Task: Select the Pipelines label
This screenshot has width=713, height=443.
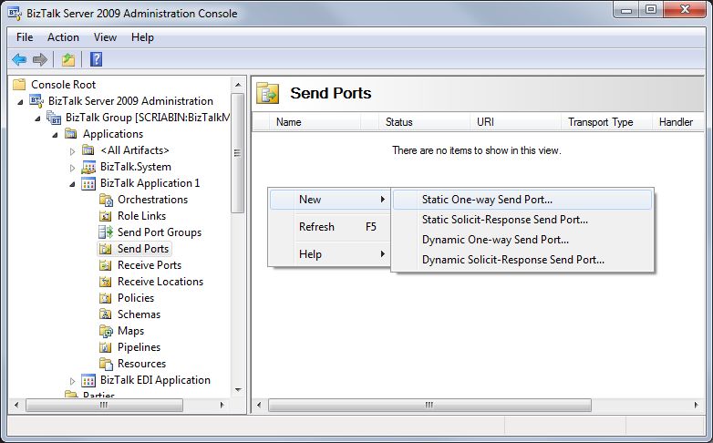Action: (x=139, y=347)
